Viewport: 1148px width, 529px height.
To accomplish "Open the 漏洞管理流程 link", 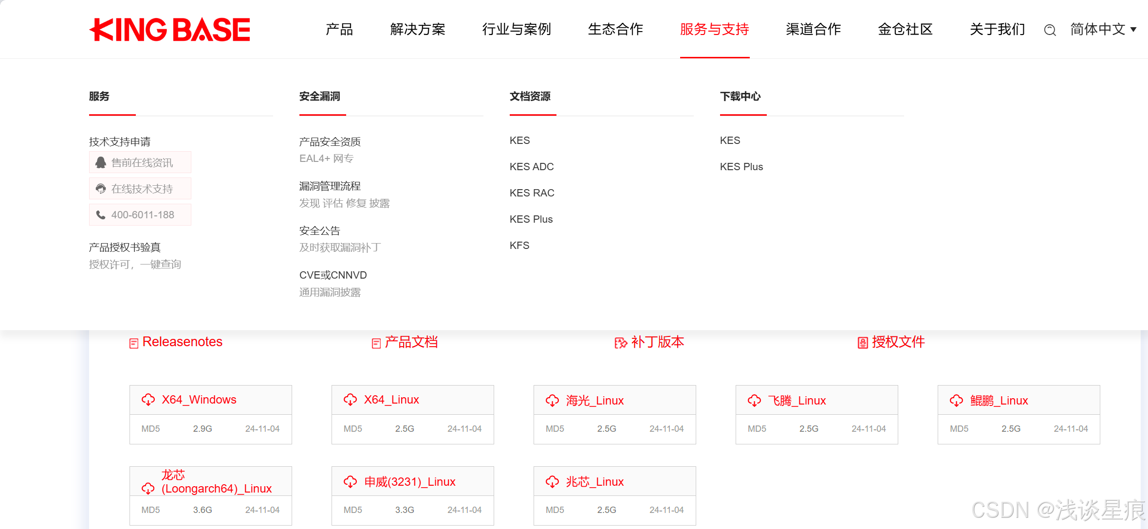I will click(330, 186).
